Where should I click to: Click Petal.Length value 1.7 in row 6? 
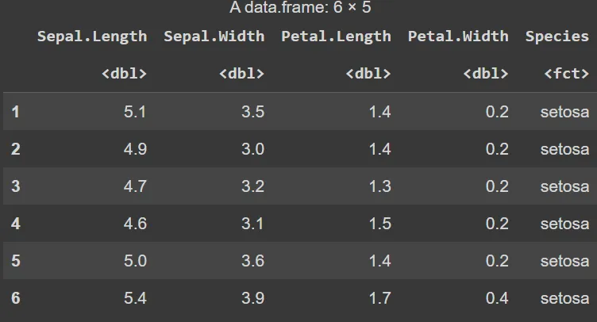pyautogui.click(x=379, y=298)
